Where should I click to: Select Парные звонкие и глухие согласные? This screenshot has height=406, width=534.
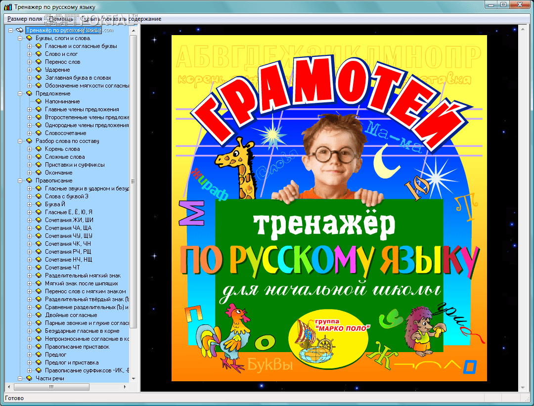pyautogui.click(x=87, y=323)
